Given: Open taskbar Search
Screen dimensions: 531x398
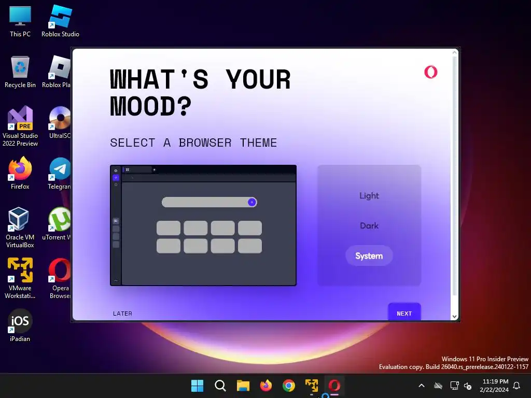Looking at the screenshot, I should tap(220, 386).
